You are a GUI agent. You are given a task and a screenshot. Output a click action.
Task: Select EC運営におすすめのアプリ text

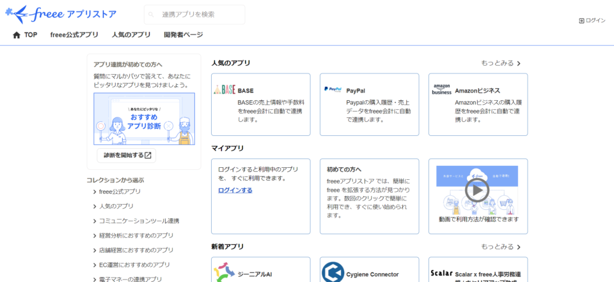[x=135, y=265]
